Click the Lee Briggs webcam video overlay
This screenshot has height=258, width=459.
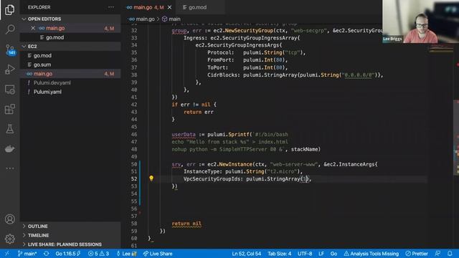(x=420, y=21)
